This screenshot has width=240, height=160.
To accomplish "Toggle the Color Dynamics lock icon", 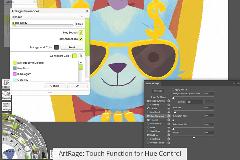I will click(168, 116).
